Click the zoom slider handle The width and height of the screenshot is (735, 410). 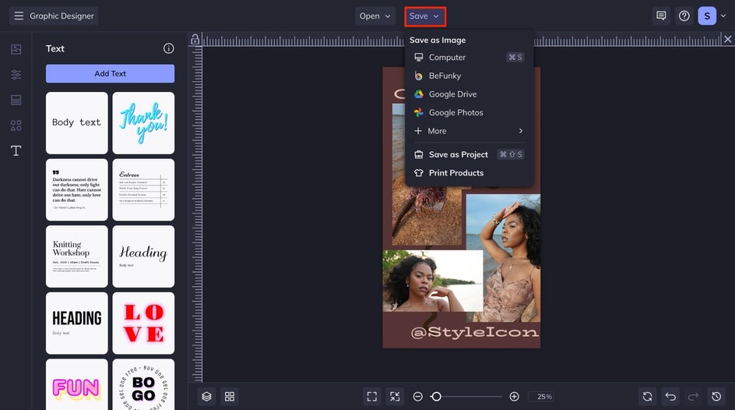(436, 397)
